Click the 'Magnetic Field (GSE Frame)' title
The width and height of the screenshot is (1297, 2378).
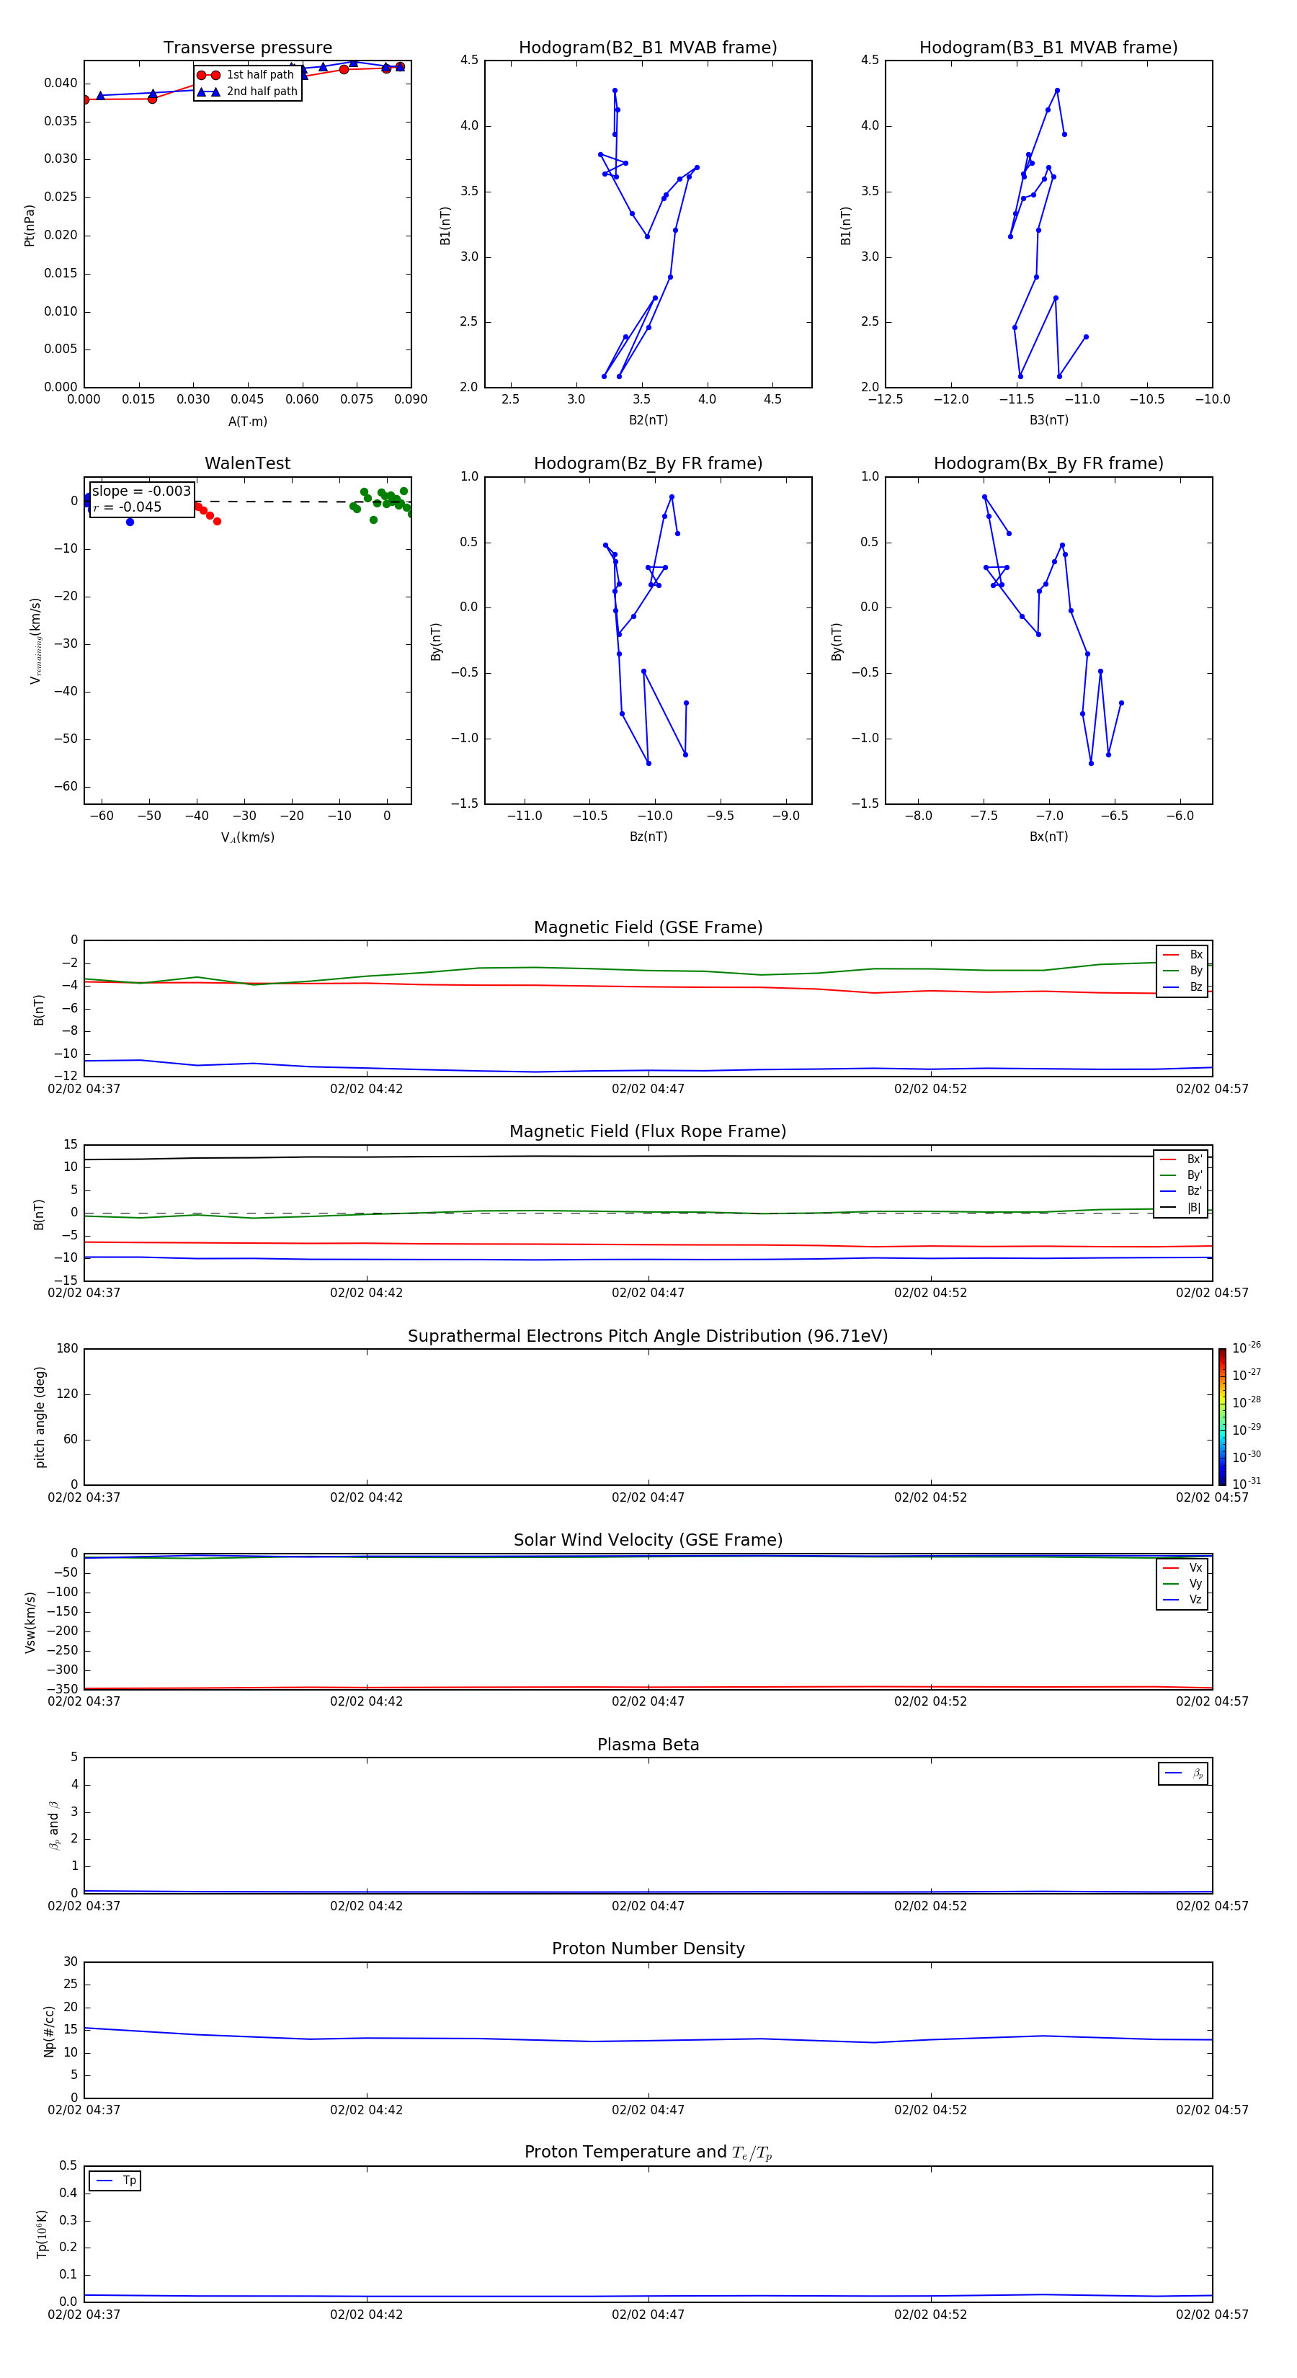point(648,927)
